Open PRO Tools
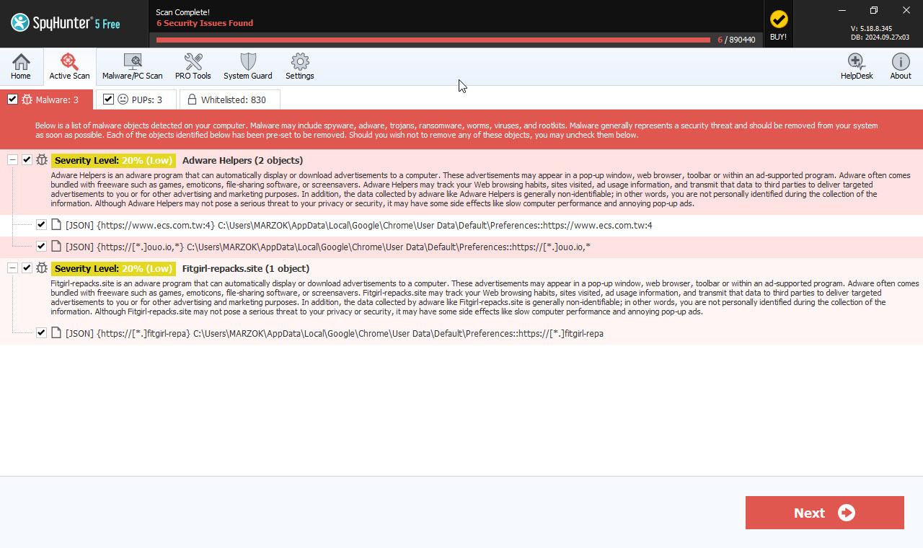The height and width of the screenshot is (548, 923). coord(193,66)
